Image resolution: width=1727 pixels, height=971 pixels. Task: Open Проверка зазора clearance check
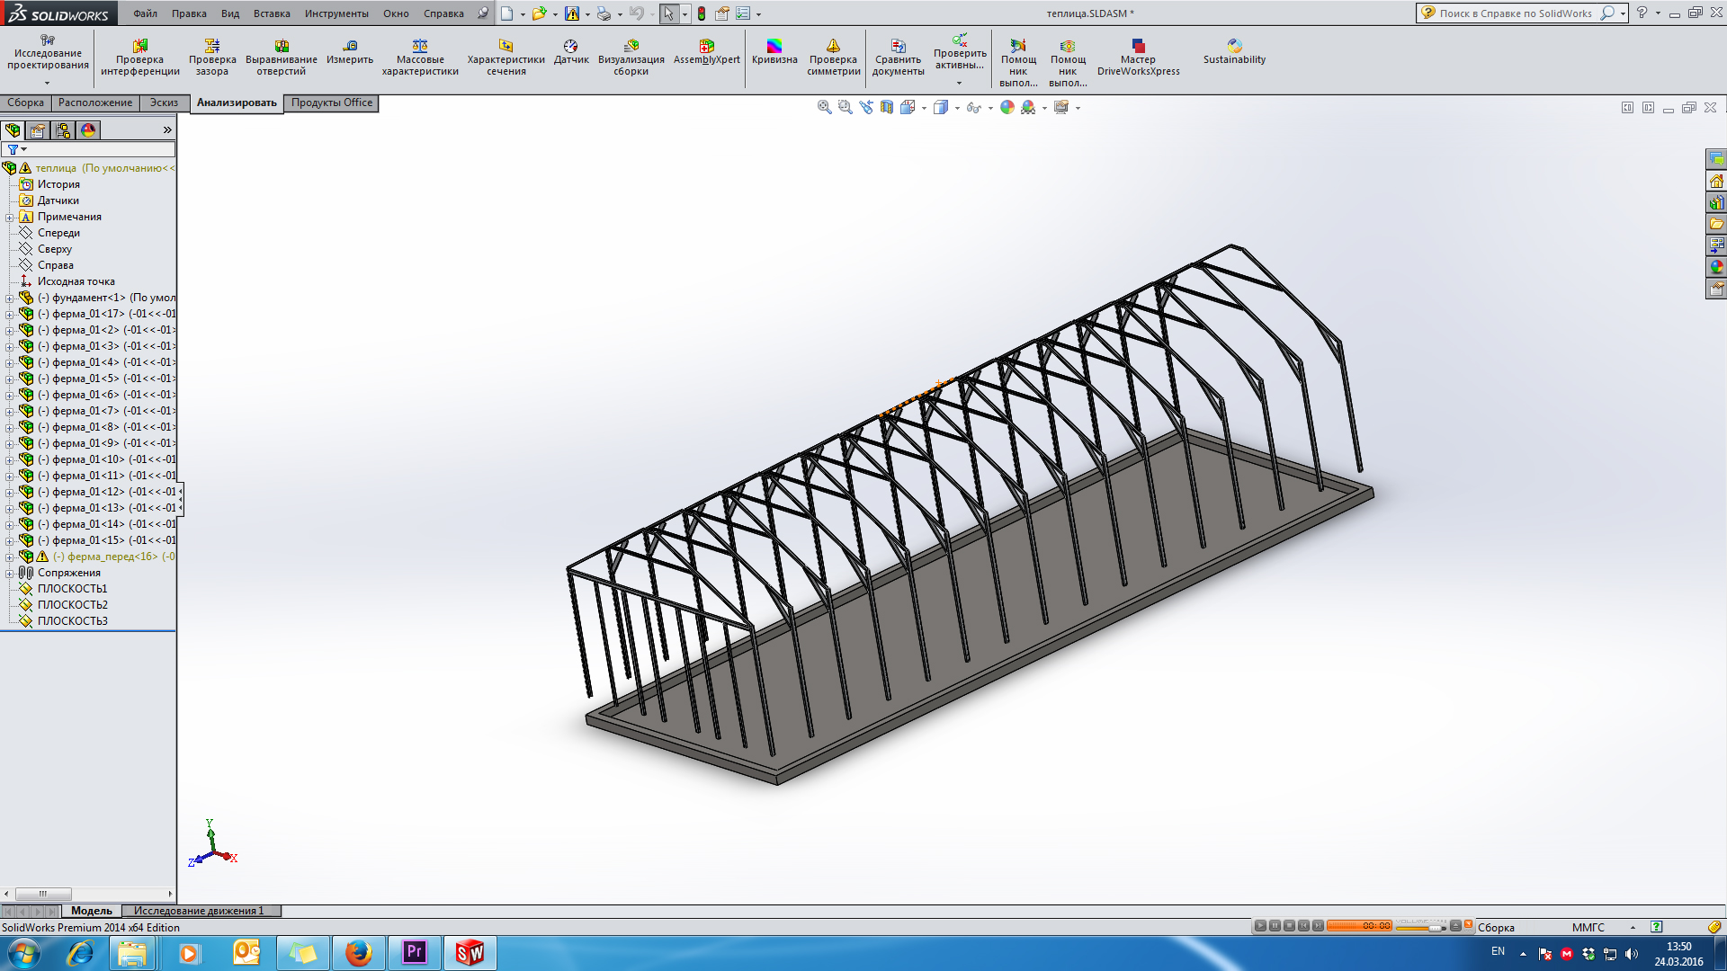(212, 58)
